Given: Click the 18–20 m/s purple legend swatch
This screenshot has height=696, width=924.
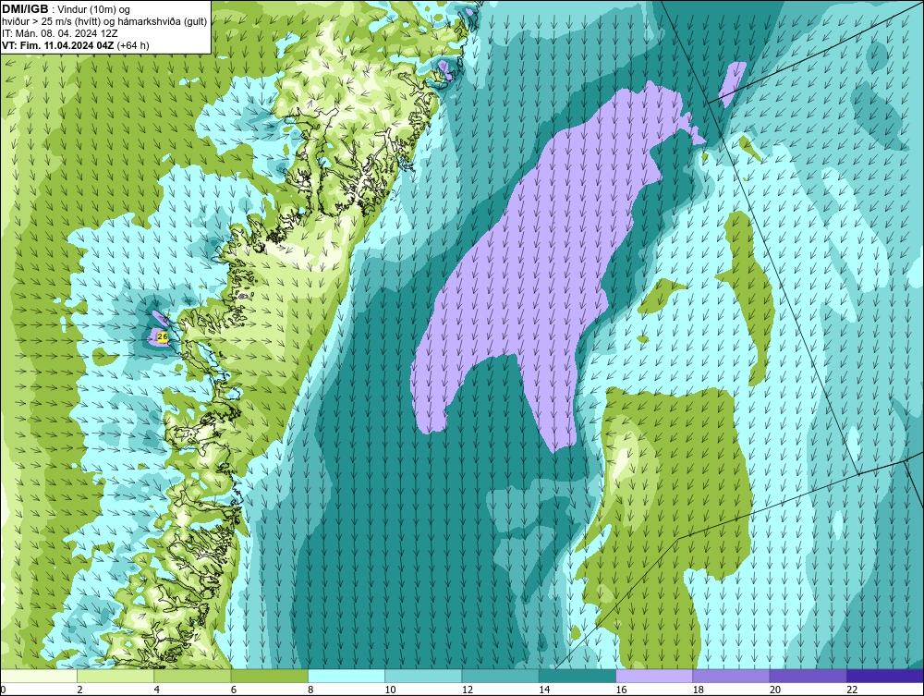Looking at the screenshot, I should point(731,676).
